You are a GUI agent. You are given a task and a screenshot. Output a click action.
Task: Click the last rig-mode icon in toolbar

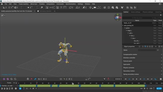coord(135,7)
